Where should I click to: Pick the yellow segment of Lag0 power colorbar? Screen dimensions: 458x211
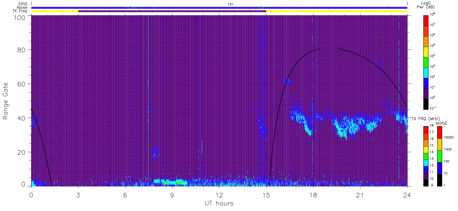426,51
